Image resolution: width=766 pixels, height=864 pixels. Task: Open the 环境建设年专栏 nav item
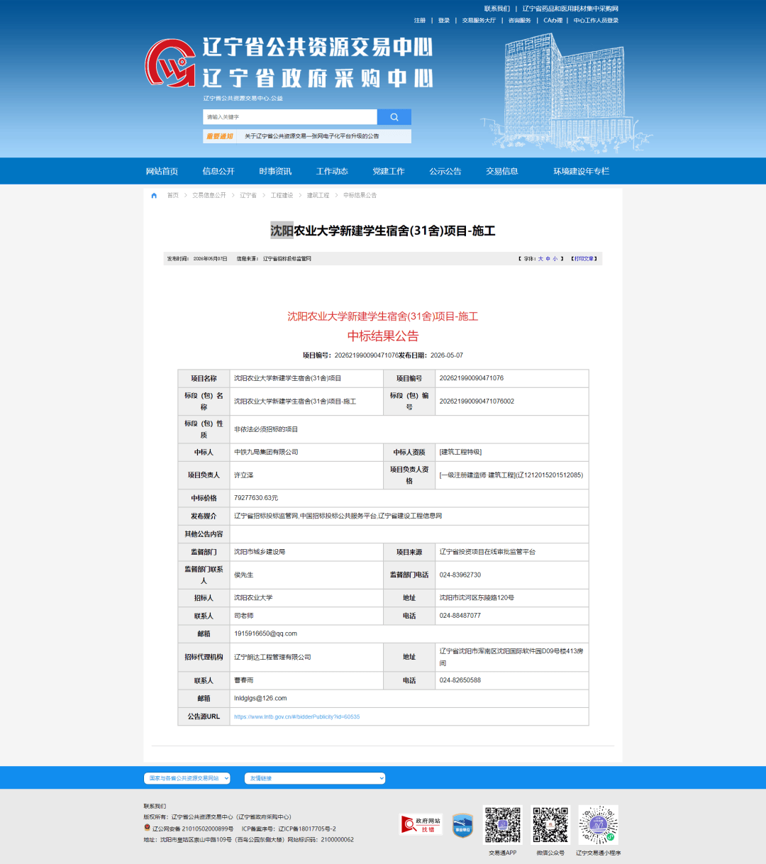pos(582,171)
